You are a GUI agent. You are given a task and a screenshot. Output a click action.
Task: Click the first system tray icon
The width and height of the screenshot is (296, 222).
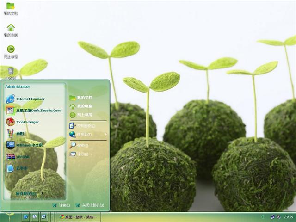[x=273, y=217]
